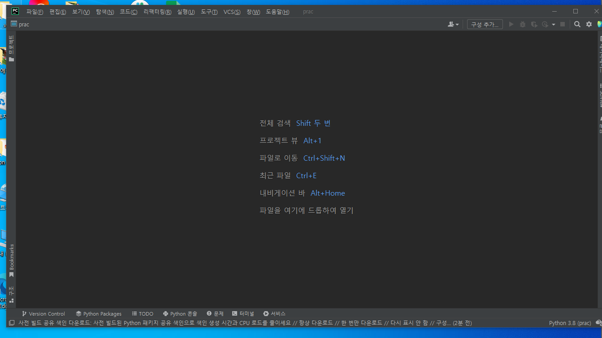Open the 프로젝트 tool window tab
This screenshot has width=602, height=338.
tap(12, 48)
